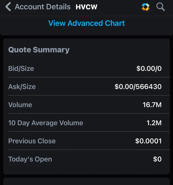Tap the $0.00/566430 ask value
The width and height of the screenshot is (173, 185).
click(138, 87)
